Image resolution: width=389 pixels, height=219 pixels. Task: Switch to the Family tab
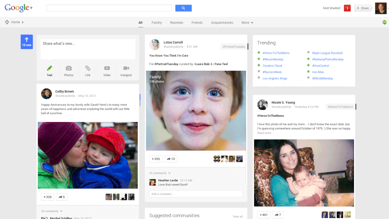157,23
